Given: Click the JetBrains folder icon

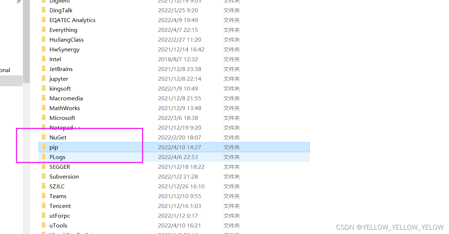Looking at the screenshot, I should tap(44, 69).
